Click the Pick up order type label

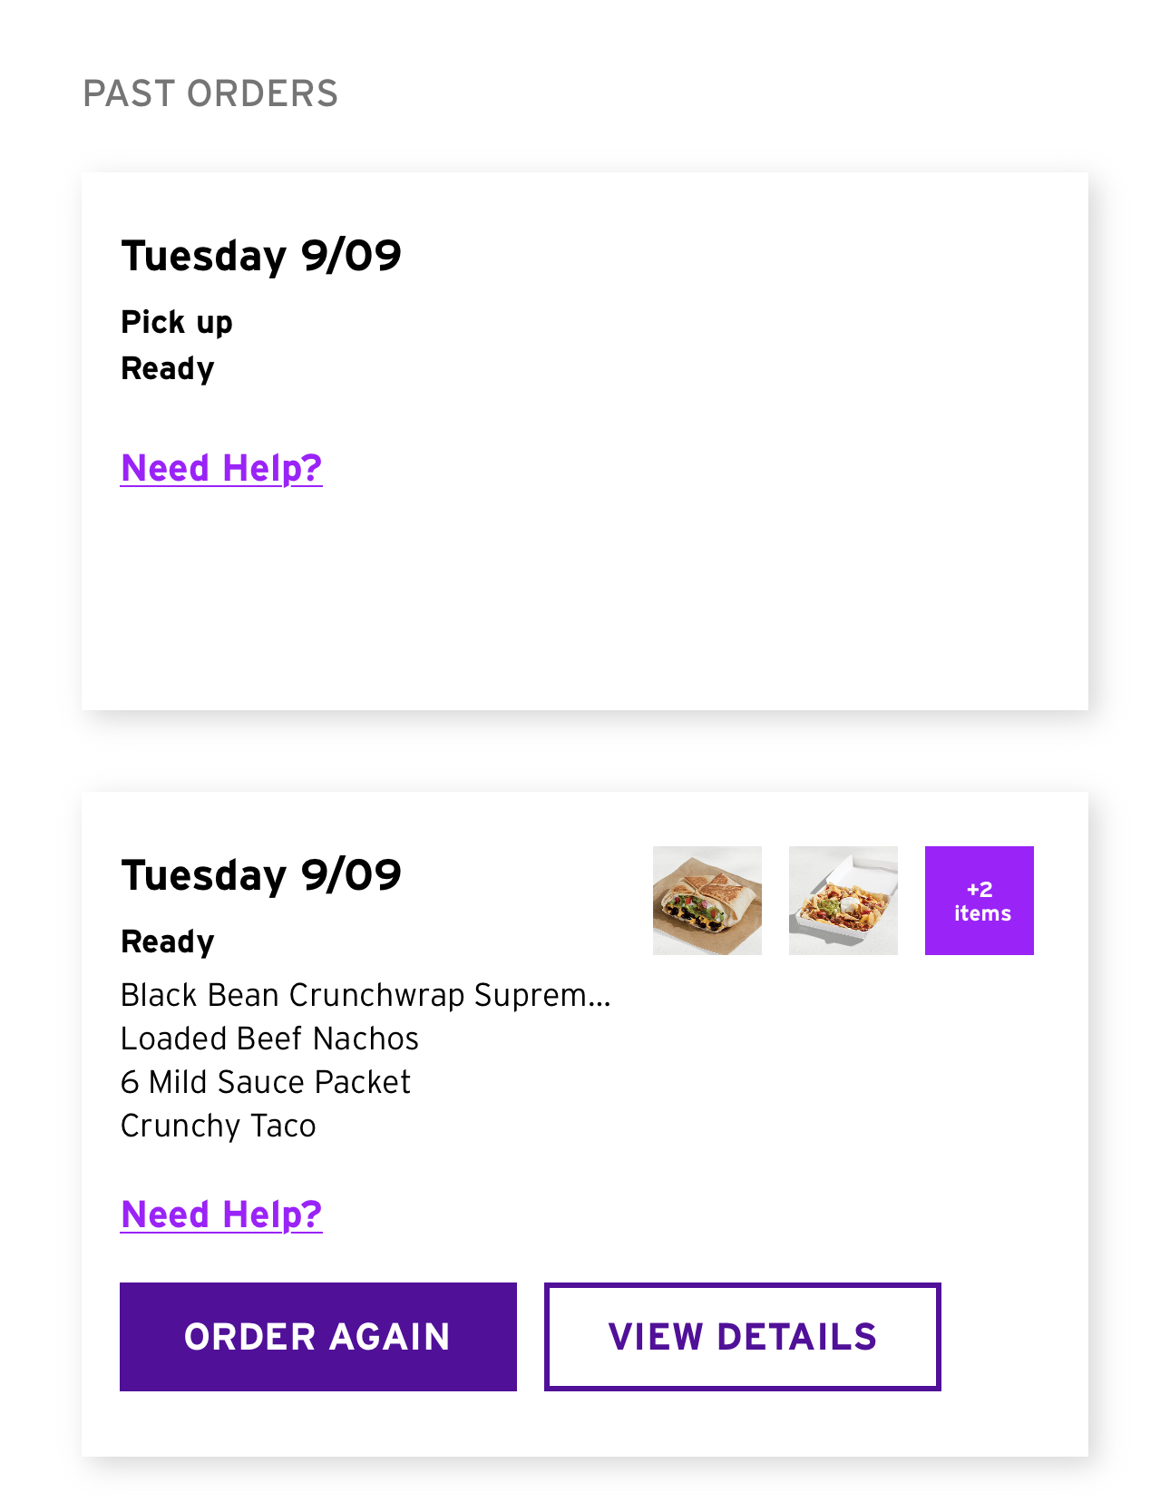177,322
